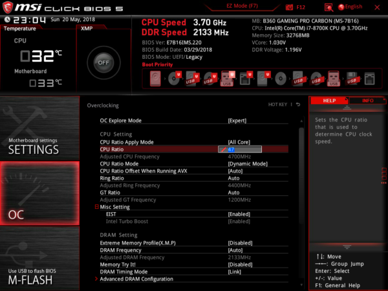
Task: Open CPU Ratio Offset When Running AVX option
Action: pos(194,171)
